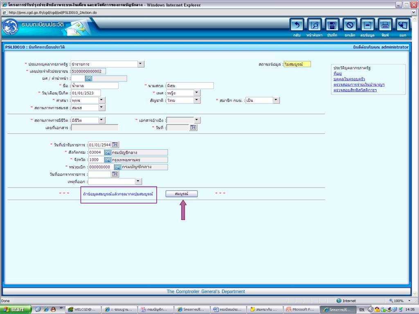Click the EN language indicator in the taskbar
The width and height of the screenshot is (419, 314).
coord(362,310)
